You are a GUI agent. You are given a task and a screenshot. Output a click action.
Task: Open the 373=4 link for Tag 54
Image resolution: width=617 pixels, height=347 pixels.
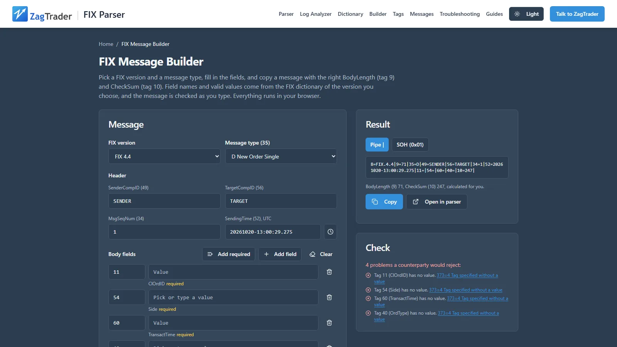tap(466, 290)
